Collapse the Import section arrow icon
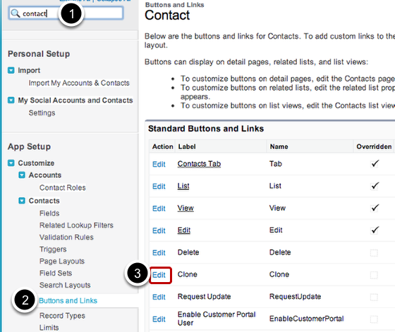Image resolution: width=395 pixels, height=332 pixels. (11, 70)
